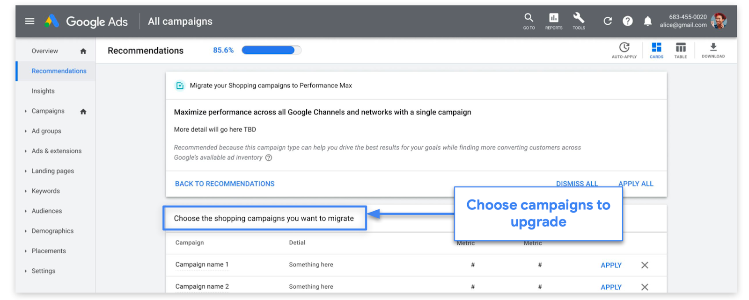The height and width of the screenshot is (300, 749).
Task: Click Apply All
Action: click(x=636, y=184)
